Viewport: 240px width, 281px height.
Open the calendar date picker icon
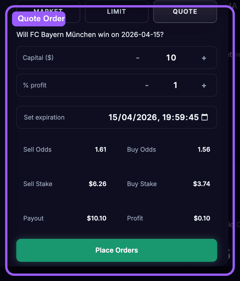pyautogui.click(x=205, y=117)
